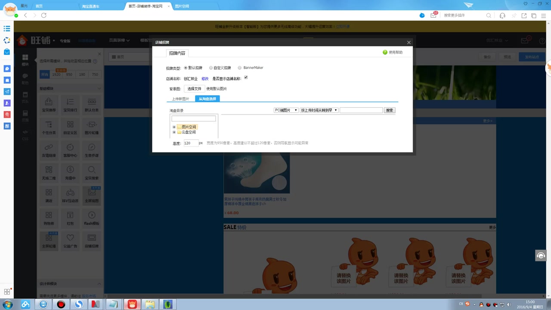
Task: Click the 店铺招牌 module icon
Action: click(92, 241)
